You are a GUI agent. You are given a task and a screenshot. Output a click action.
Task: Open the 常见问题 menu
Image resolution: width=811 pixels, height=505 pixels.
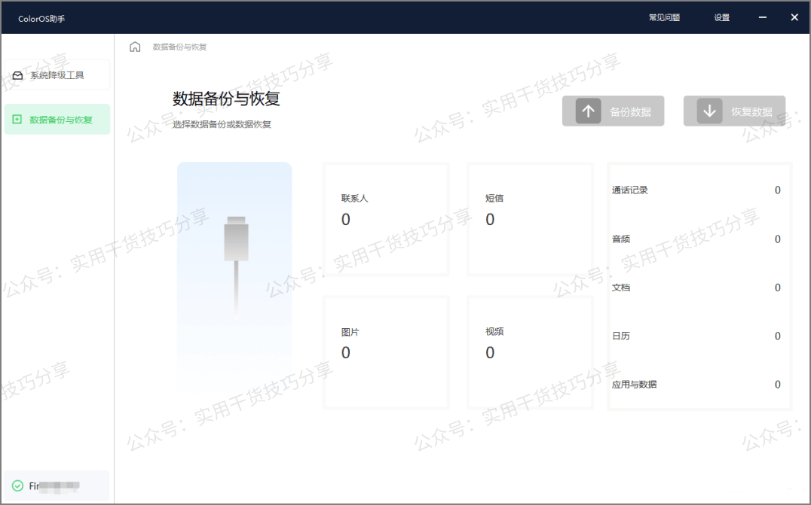[x=663, y=17]
